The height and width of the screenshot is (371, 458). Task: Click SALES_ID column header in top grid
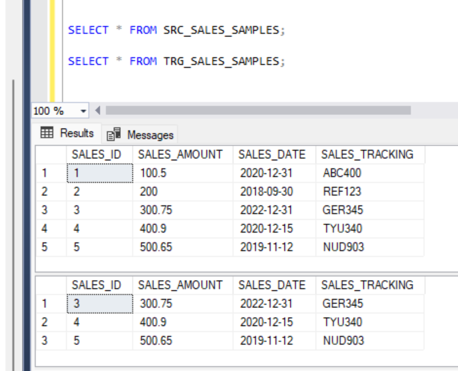point(96,155)
